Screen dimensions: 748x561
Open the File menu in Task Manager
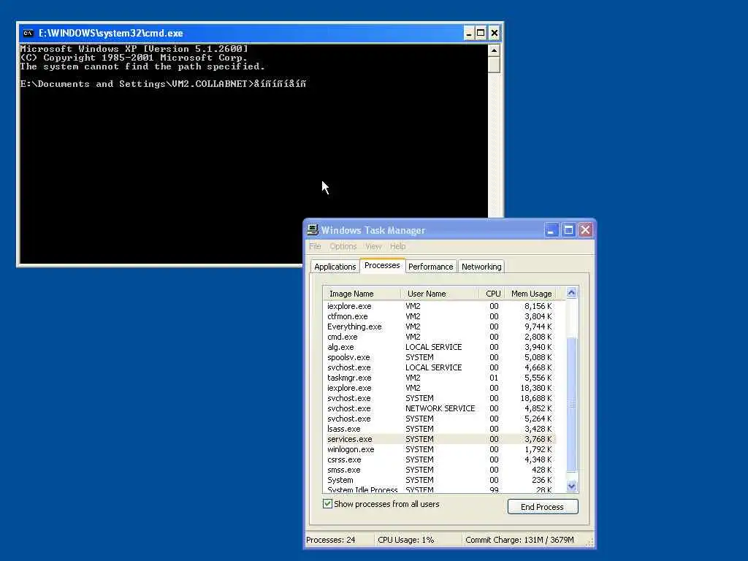pyautogui.click(x=315, y=246)
